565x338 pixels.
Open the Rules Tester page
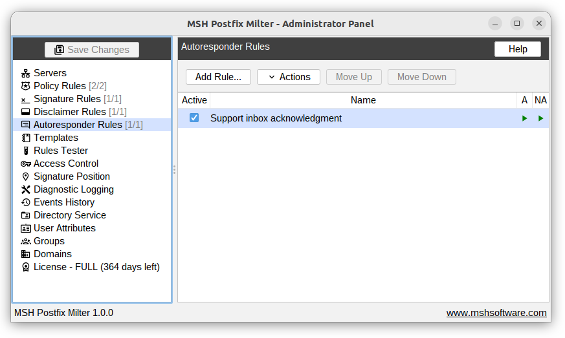(x=61, y=151)
